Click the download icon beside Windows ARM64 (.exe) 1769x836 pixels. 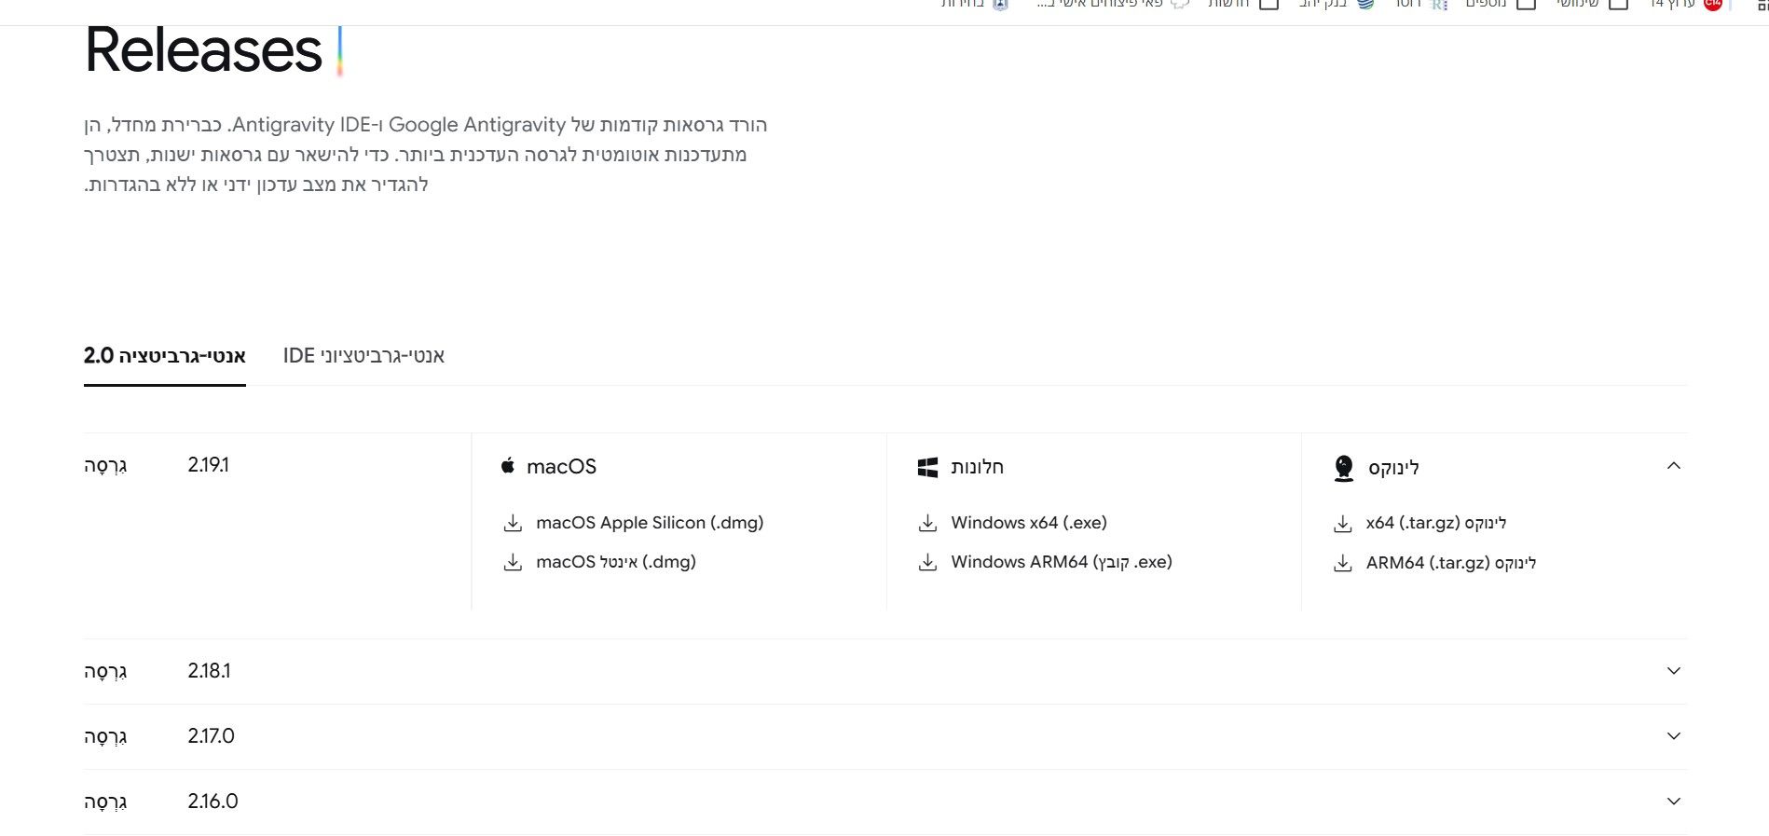point(927,562)
